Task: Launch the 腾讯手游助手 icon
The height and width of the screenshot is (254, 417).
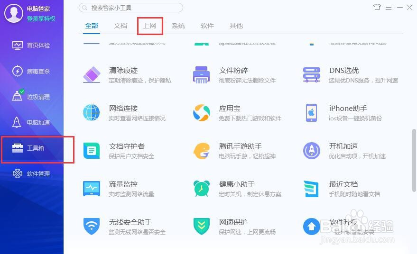Action: (x=201, y=151)
